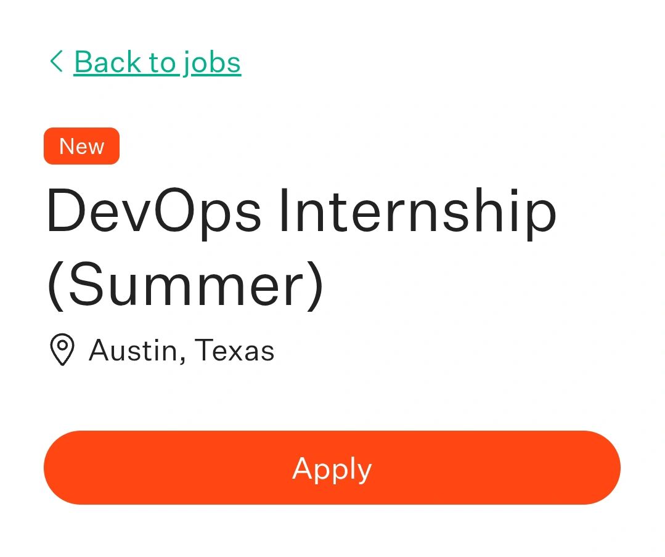Click the word 'New' inside the badge

coord(81,146)
